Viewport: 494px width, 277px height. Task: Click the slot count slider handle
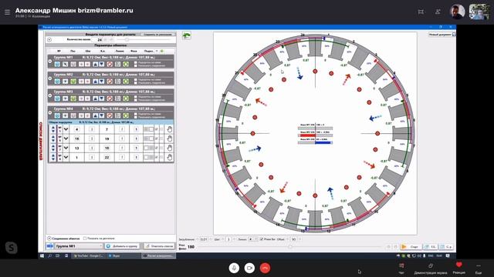point(127,40)
